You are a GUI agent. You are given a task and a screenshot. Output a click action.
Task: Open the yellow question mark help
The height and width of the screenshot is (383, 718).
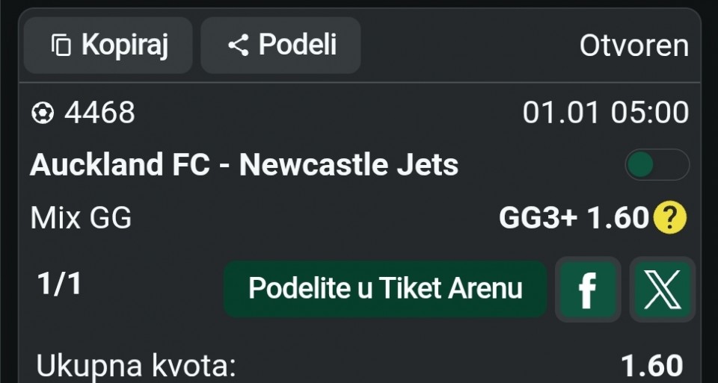pyautogui.click(x=669, y=218)
